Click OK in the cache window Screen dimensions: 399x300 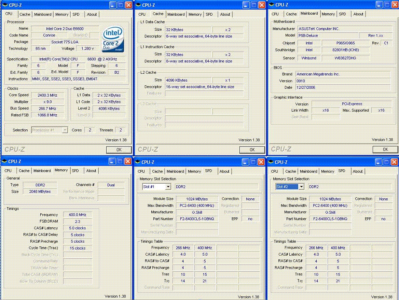tap(252, 150)
